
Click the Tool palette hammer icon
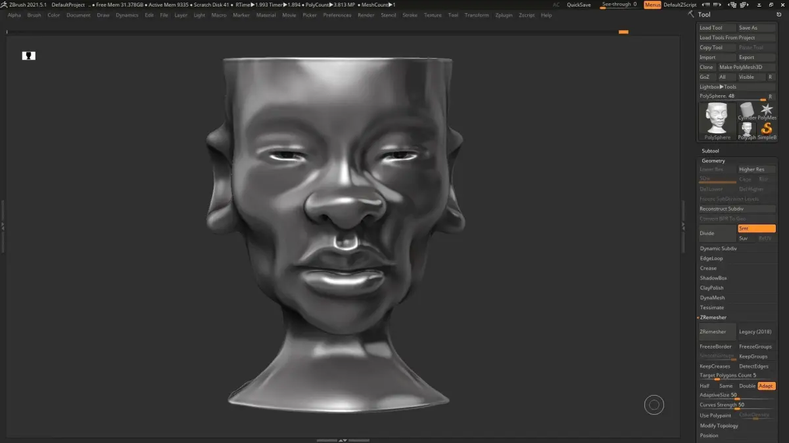(690, 14)
